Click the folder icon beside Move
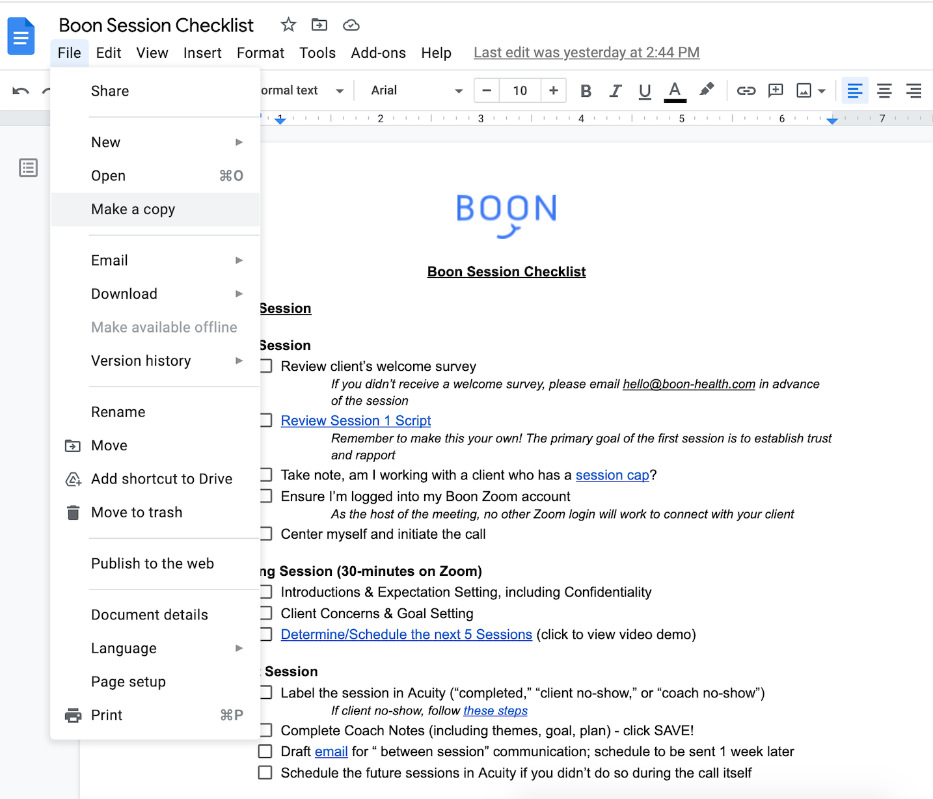The width and height of the screenshot is (933, 799). tap(73, 446)
